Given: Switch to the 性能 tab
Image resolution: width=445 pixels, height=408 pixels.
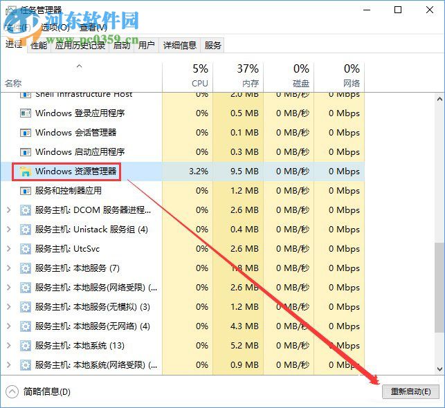Looking at the screenshot, I should (39, 46).
